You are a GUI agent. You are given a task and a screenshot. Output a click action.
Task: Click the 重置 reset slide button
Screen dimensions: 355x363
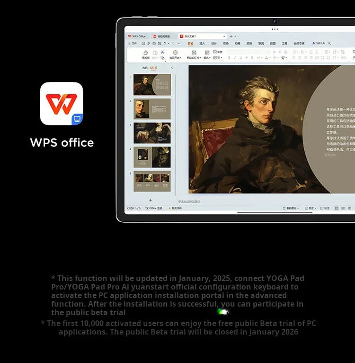(x=218, y=52)
